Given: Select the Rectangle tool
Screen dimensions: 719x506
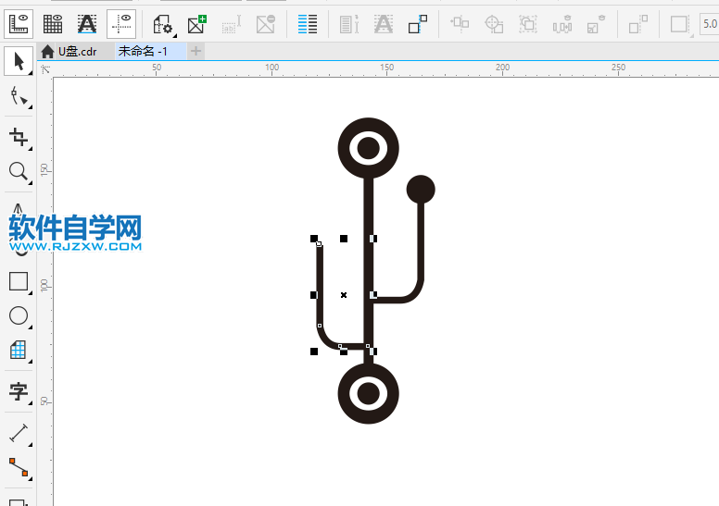Looking at the screenshot, I should coord(18,281).
